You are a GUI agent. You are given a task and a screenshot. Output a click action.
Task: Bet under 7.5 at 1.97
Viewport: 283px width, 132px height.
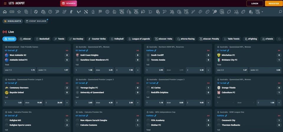coord(53,70)
